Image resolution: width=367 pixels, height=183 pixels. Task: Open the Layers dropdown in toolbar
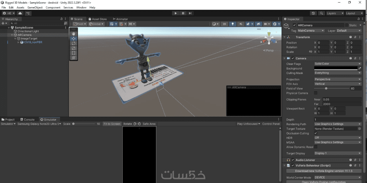pyautogui.click(x=335, y=13)
